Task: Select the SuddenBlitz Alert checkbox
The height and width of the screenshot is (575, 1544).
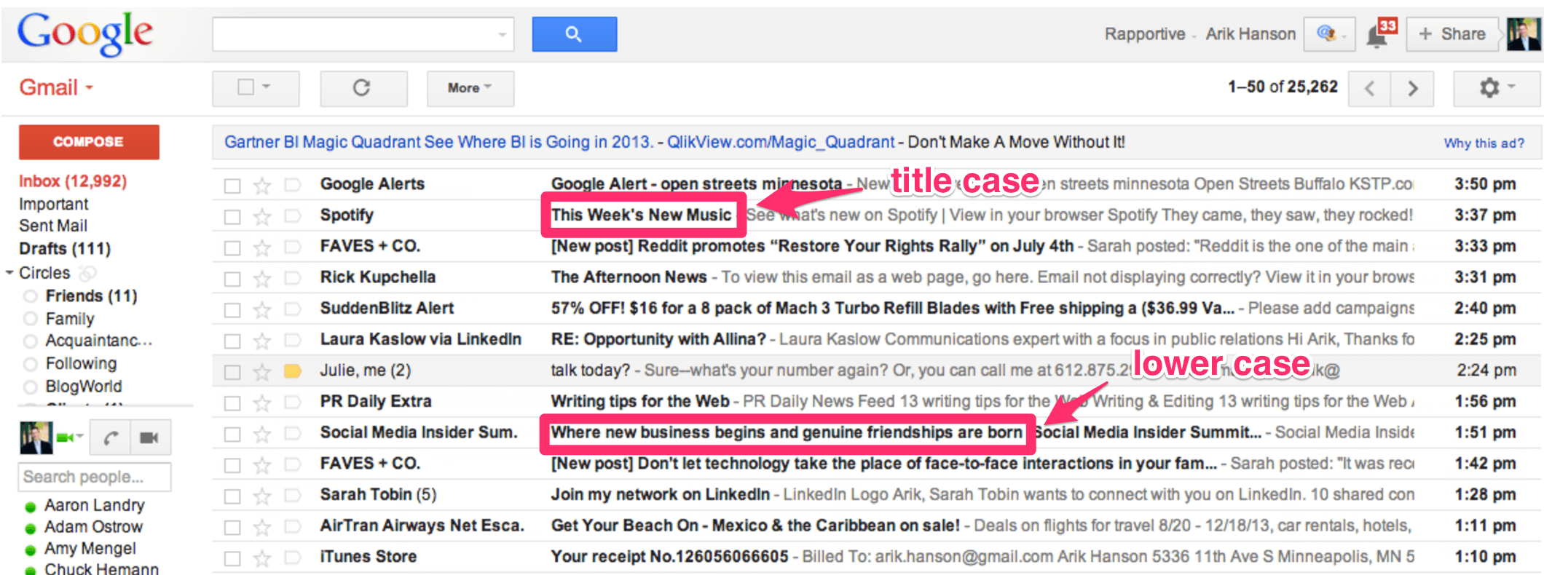Action: tap(232, 310)
